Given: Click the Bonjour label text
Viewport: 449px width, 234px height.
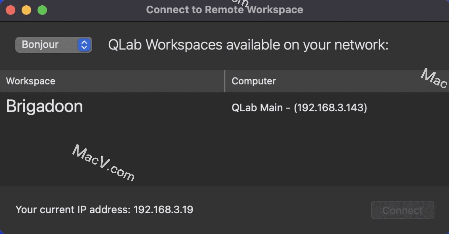Looking at the screenshot, I should 40,44.
